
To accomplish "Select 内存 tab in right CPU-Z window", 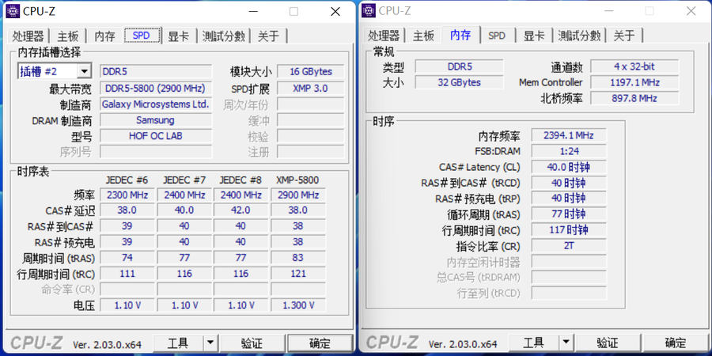I will pos(460,35).
